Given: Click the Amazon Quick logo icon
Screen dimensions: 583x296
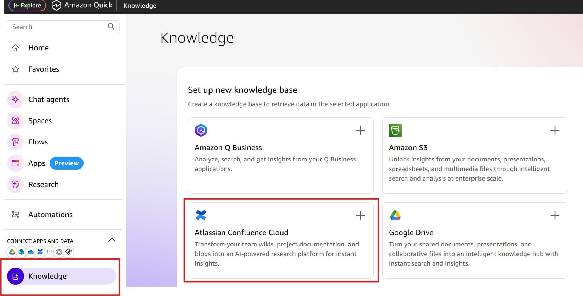Looking at the screenshot, I should click(56, 5).
